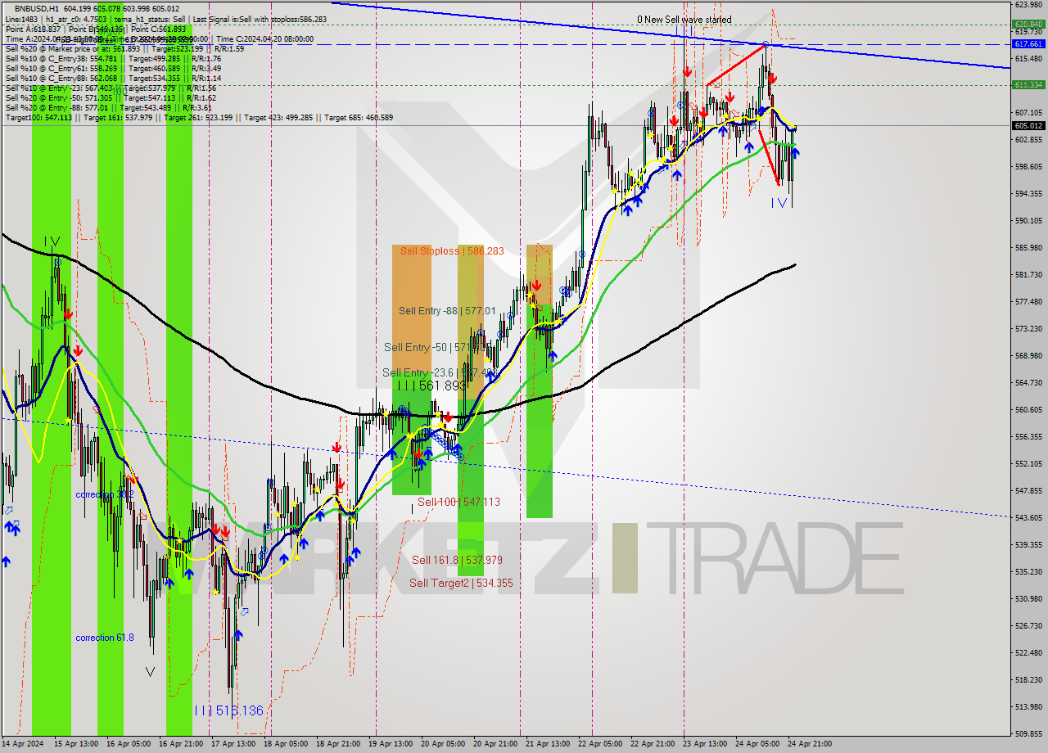Click the '16 Apr 05:00' time axis label
1048x753 pixels.
129,745
